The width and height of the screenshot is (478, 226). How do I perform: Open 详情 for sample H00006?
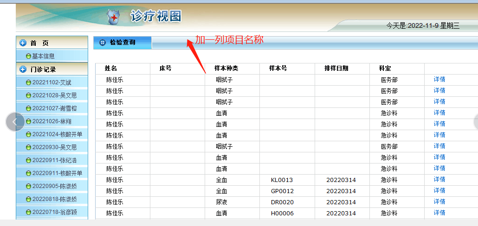coord(439,213)
